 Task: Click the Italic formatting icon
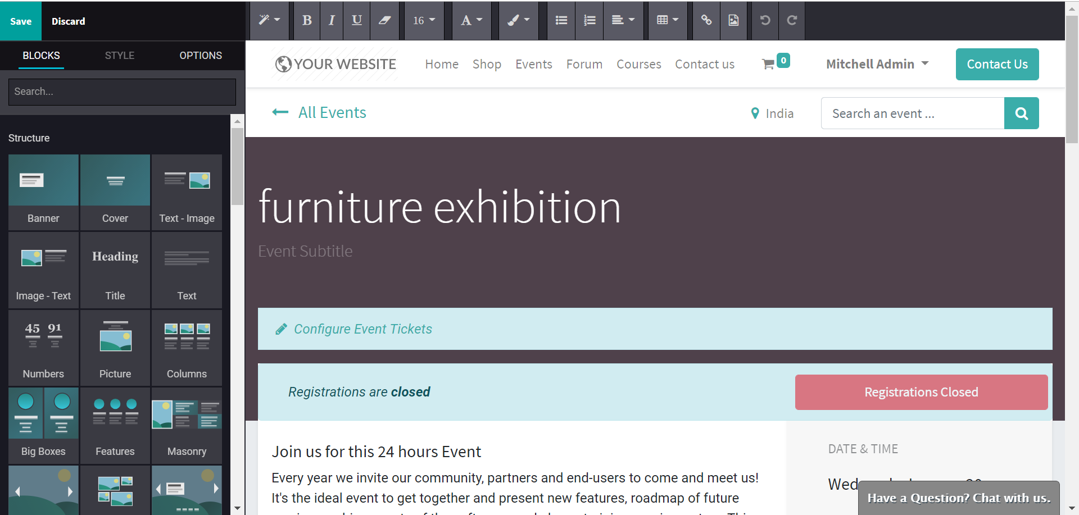tap(332, 20)
